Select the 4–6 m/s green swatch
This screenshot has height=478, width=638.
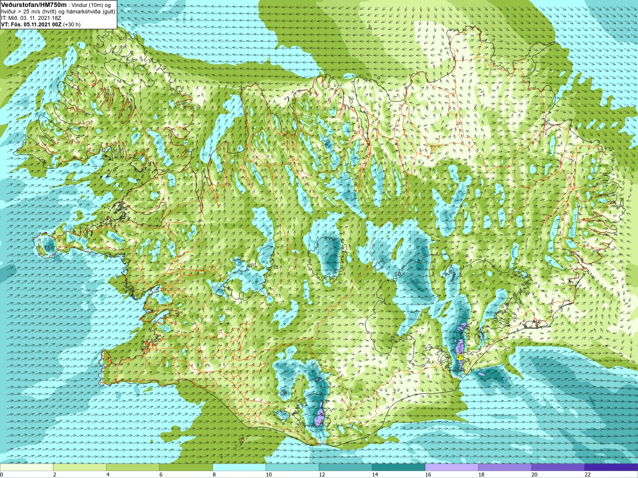coord(133,468)
